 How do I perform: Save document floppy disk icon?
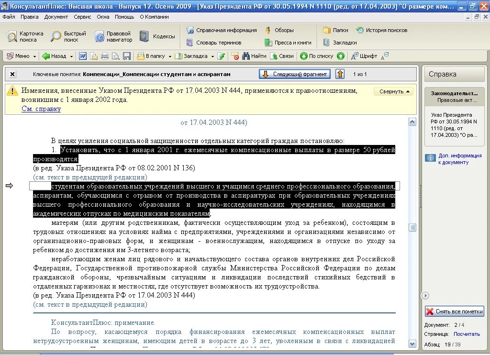coord(126,56)
